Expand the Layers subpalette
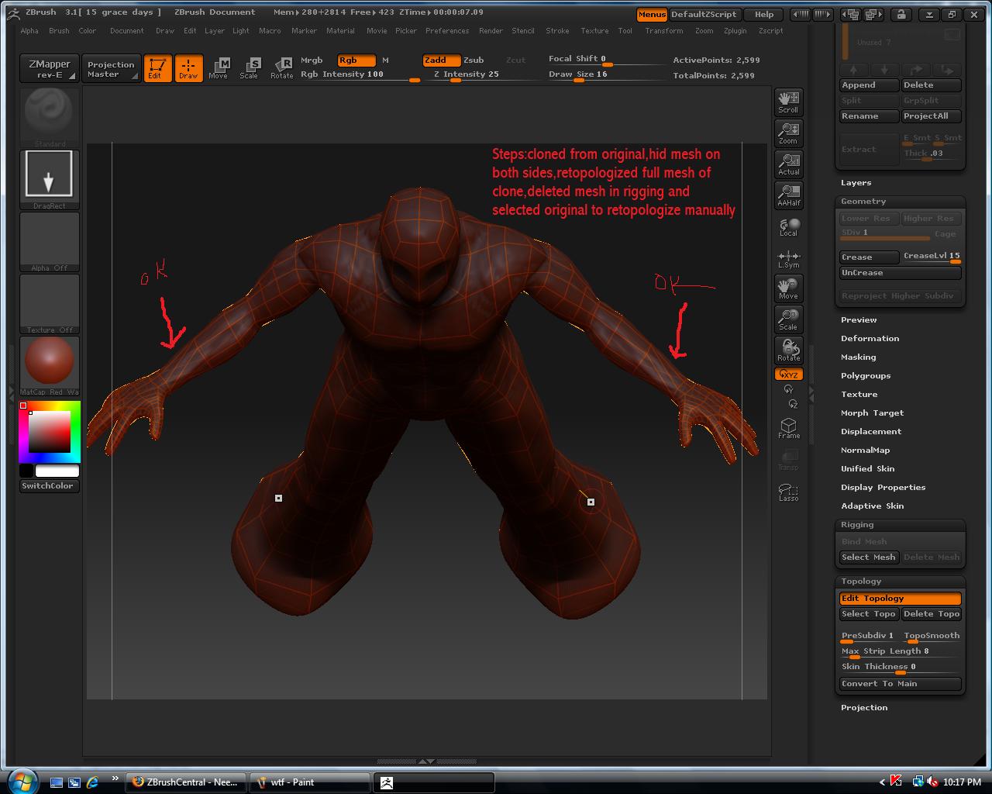Image resolution: width=992 pixels, height=794 pixels. 856,183
